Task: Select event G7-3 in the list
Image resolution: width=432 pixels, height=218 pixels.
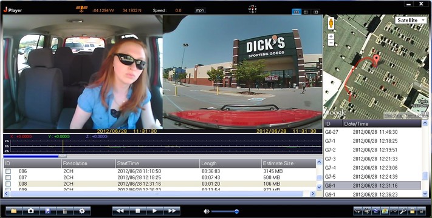Action: pyautogui.click(x=372, y=159)
